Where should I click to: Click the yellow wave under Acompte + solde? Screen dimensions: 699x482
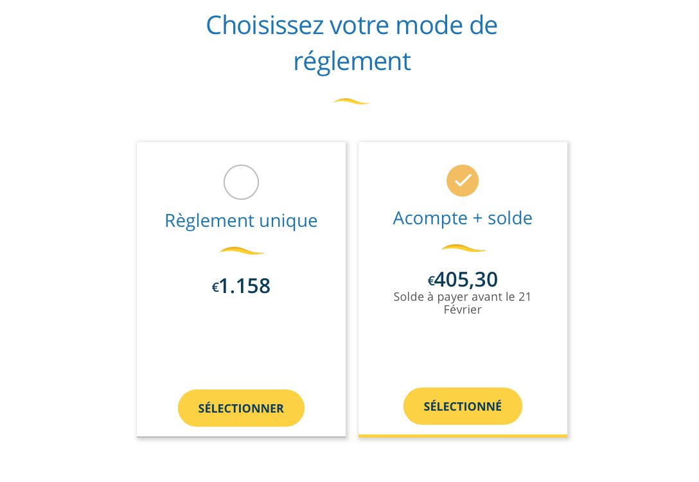(x=463, y=248)
